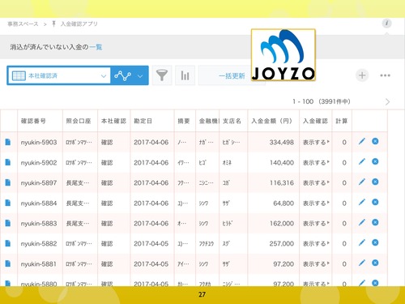Viewport: 405px width, 304px height.
Task: Go to next page of records
Action: [388, 102]
